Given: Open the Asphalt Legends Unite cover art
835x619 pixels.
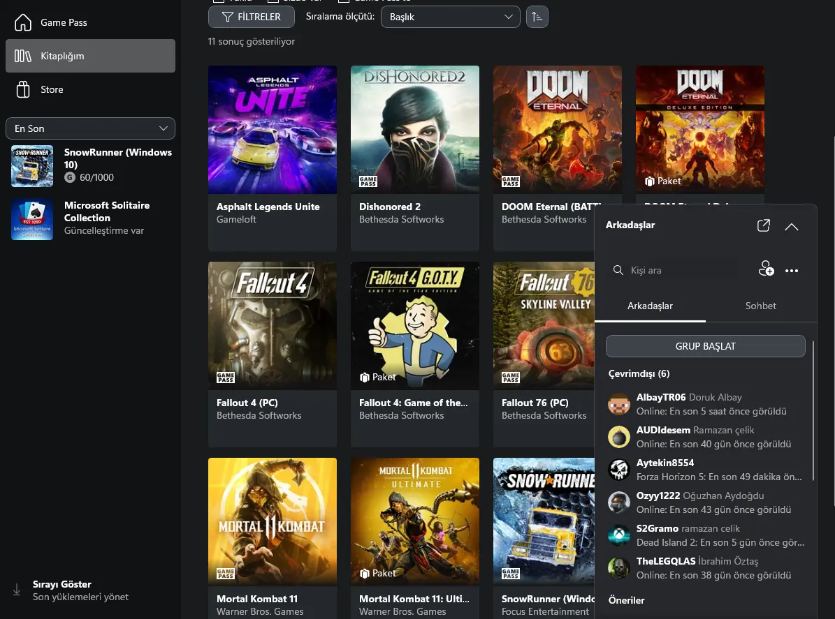Looking at the screenshot, I should pyautogui.click(x=272, y=130).
